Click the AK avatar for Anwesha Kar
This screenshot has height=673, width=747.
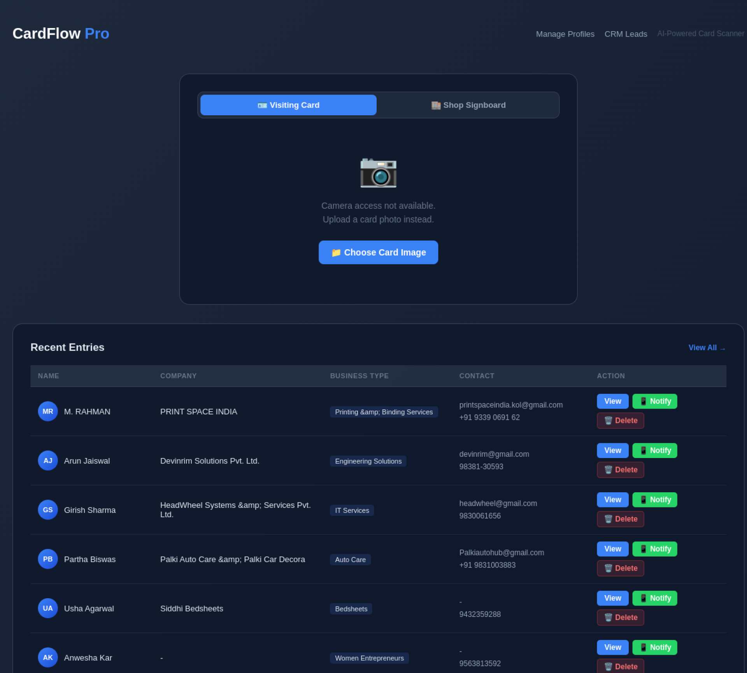(x=48, y=657)
